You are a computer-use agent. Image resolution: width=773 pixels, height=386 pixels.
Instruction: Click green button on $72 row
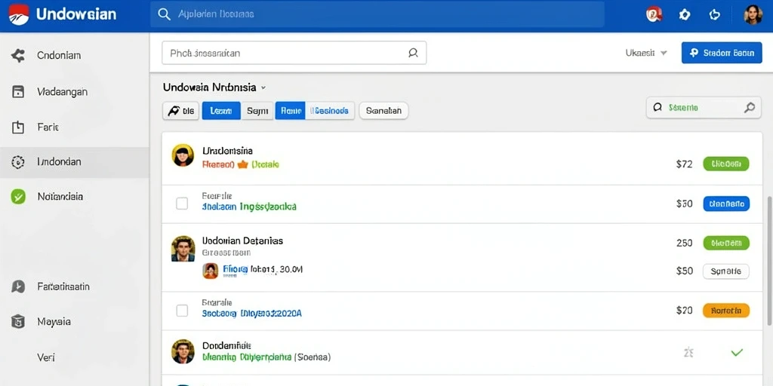pos(726,164)
